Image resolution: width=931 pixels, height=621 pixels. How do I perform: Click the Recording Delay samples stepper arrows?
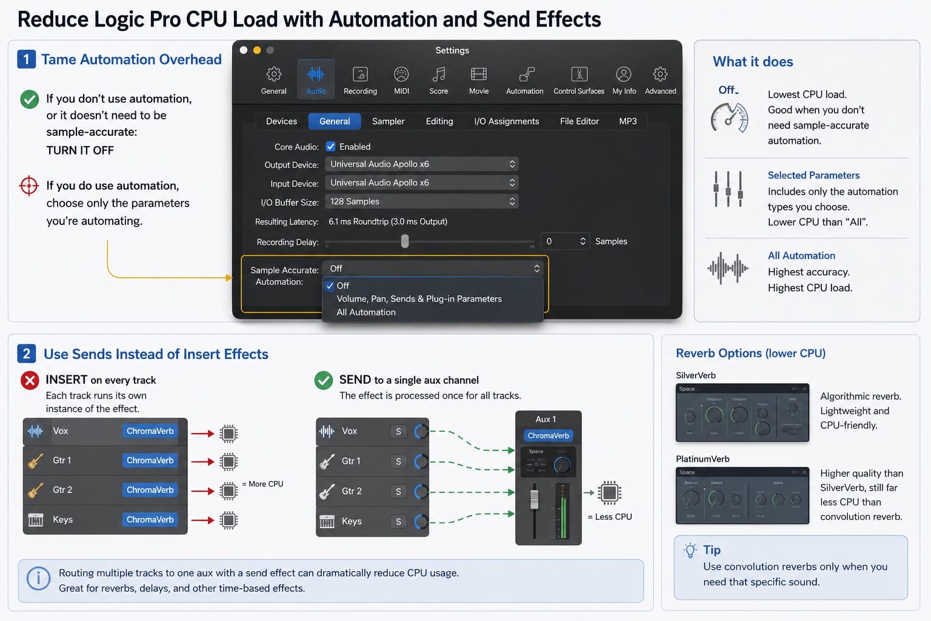(582, 241)
